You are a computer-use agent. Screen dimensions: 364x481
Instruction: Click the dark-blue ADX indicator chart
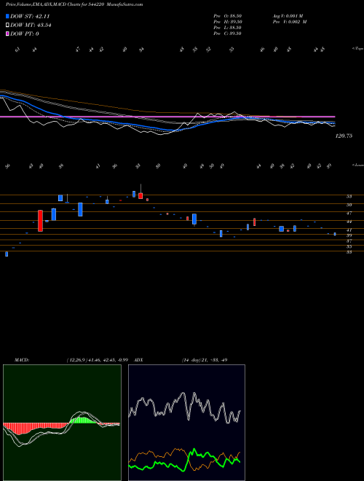(186, 423)
